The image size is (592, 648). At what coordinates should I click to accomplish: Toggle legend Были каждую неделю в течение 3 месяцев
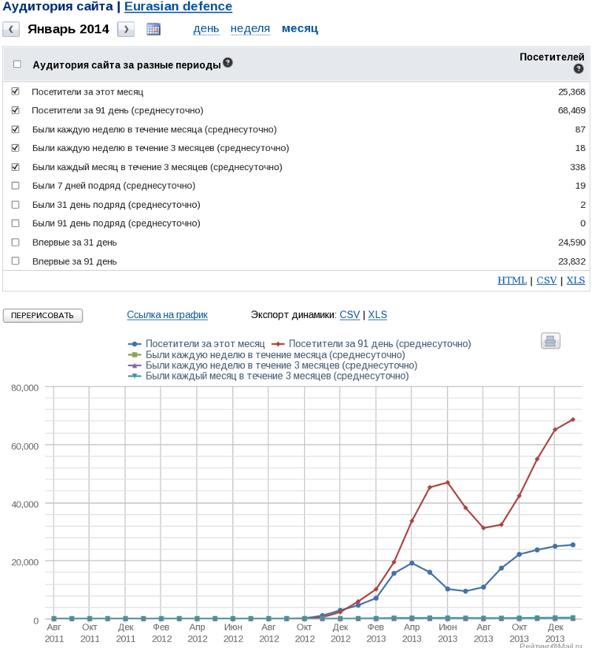coord(272,365)
